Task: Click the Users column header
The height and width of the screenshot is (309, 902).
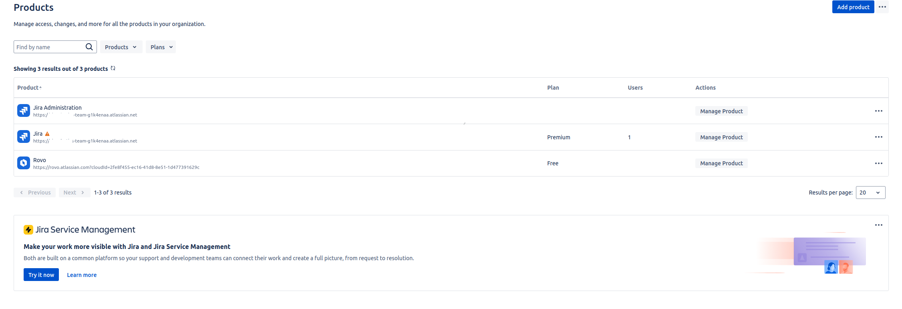Action: tap(635, 88)
